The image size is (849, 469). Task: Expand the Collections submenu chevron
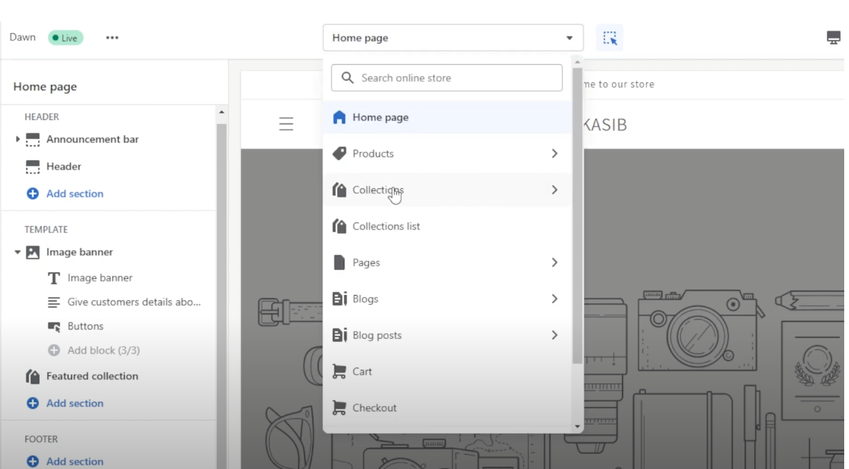click(x=555, y=190)
